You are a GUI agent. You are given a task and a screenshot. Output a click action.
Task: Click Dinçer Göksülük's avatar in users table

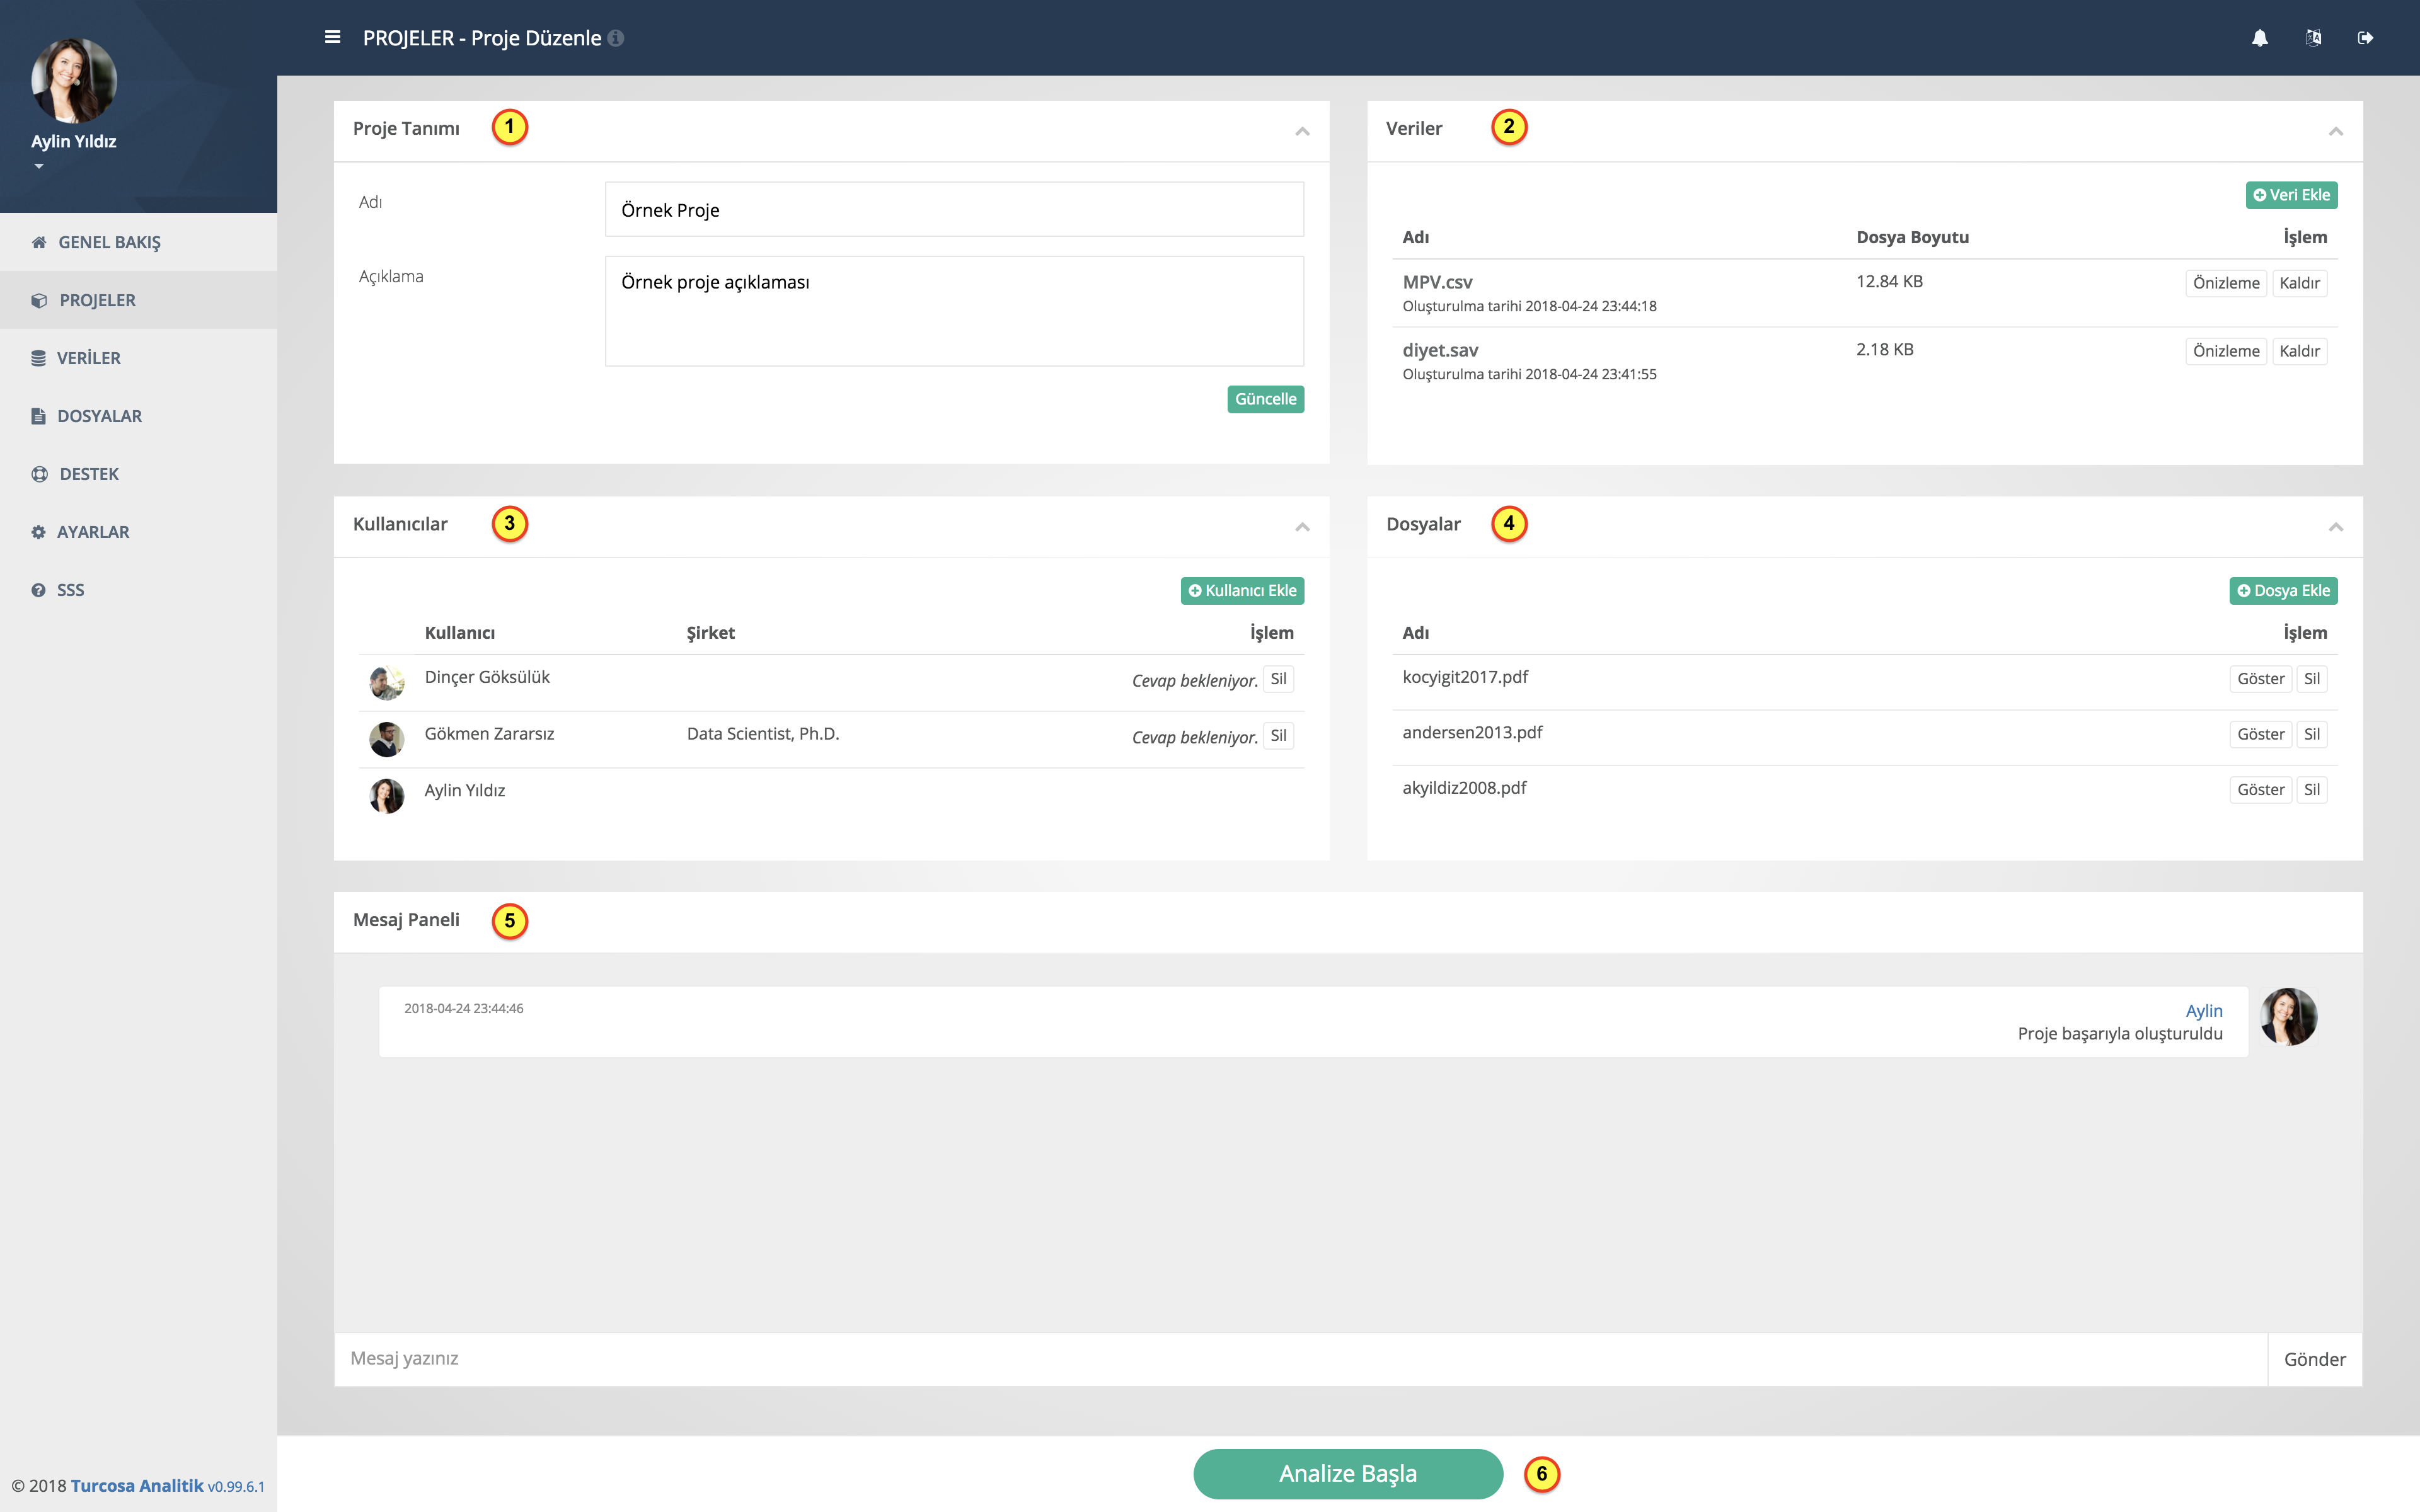tap(387, 683)
